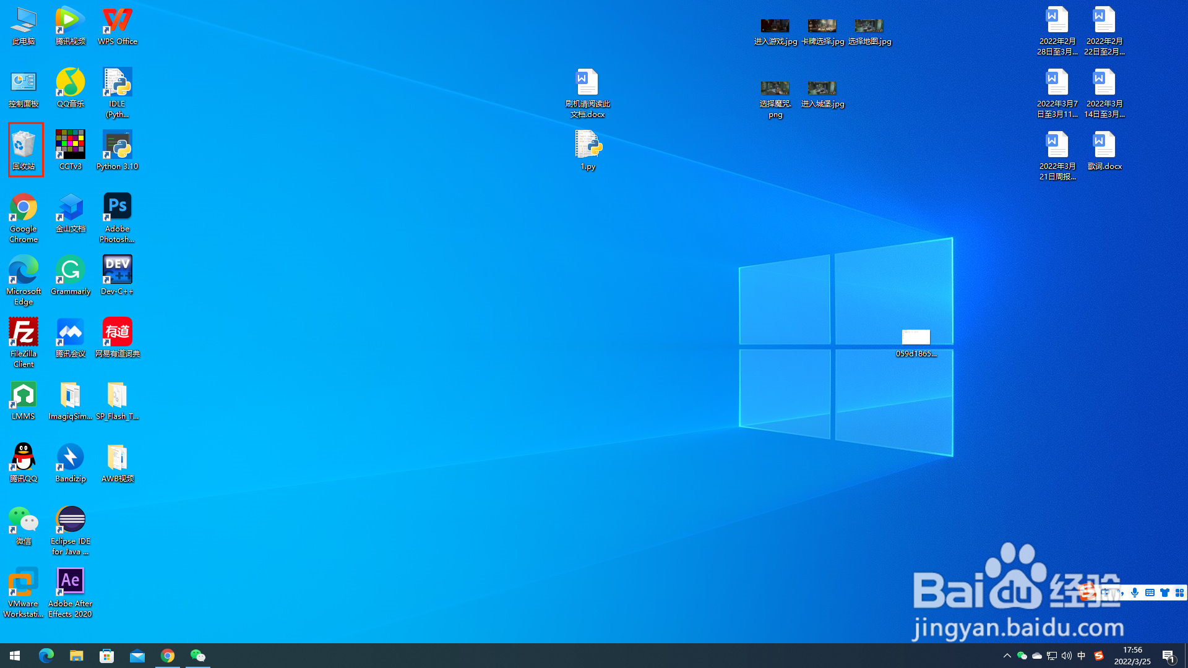This screenshot has height=668, width=1188.
Task: Select the 腾讯会议 shortcut
Action: (x=71, y=338)
